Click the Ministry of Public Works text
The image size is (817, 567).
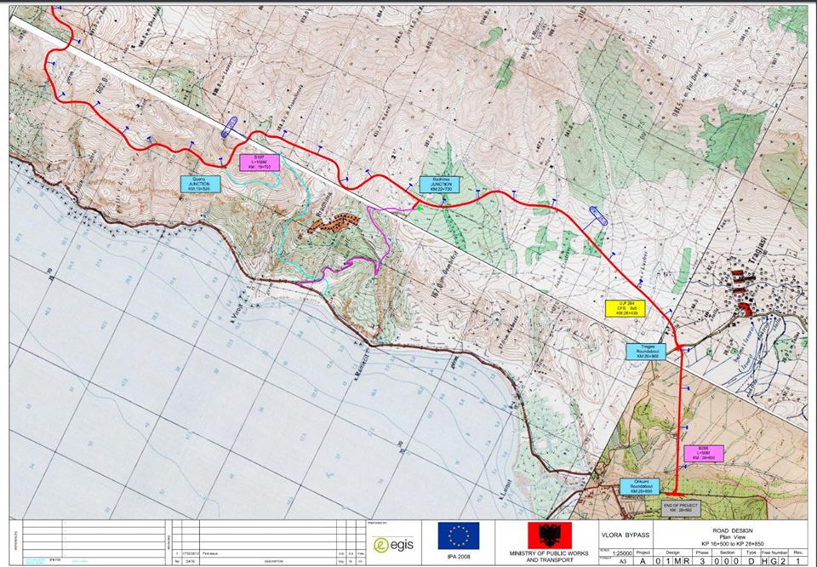coord(540,558)
